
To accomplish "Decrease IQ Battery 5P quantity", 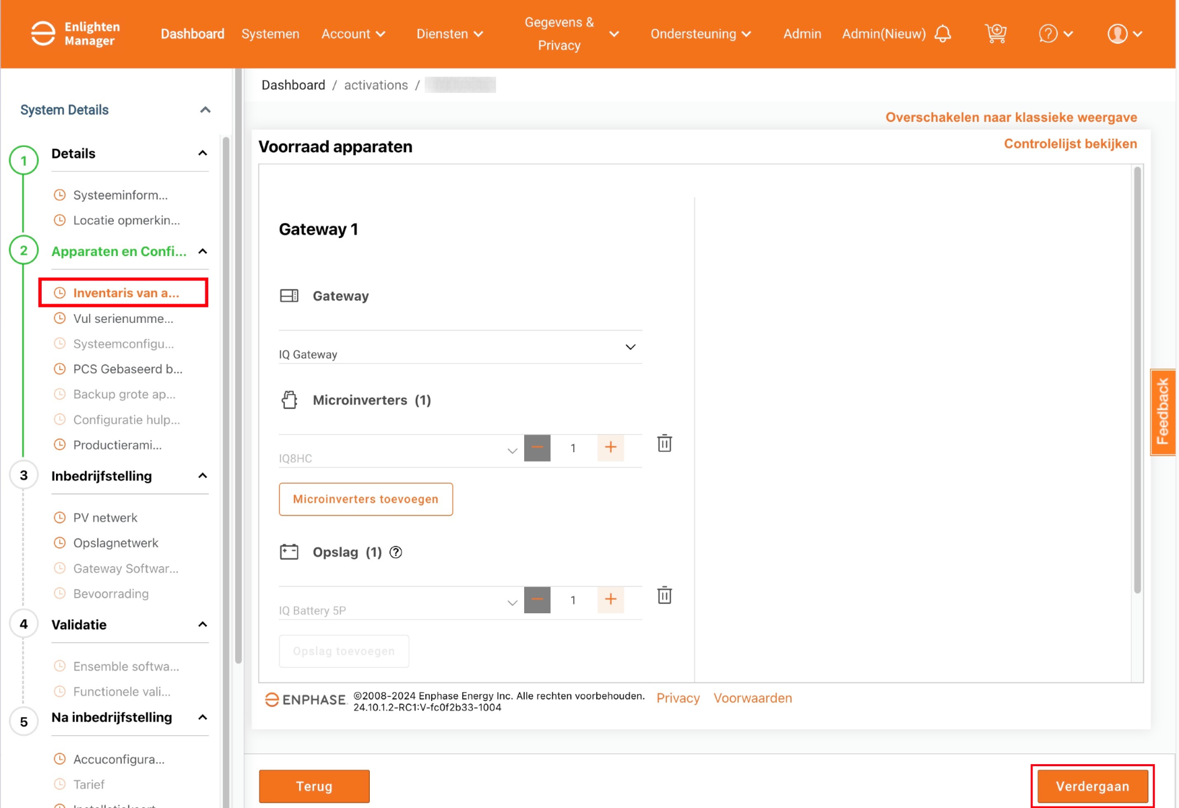I will (x=537, y=600).
